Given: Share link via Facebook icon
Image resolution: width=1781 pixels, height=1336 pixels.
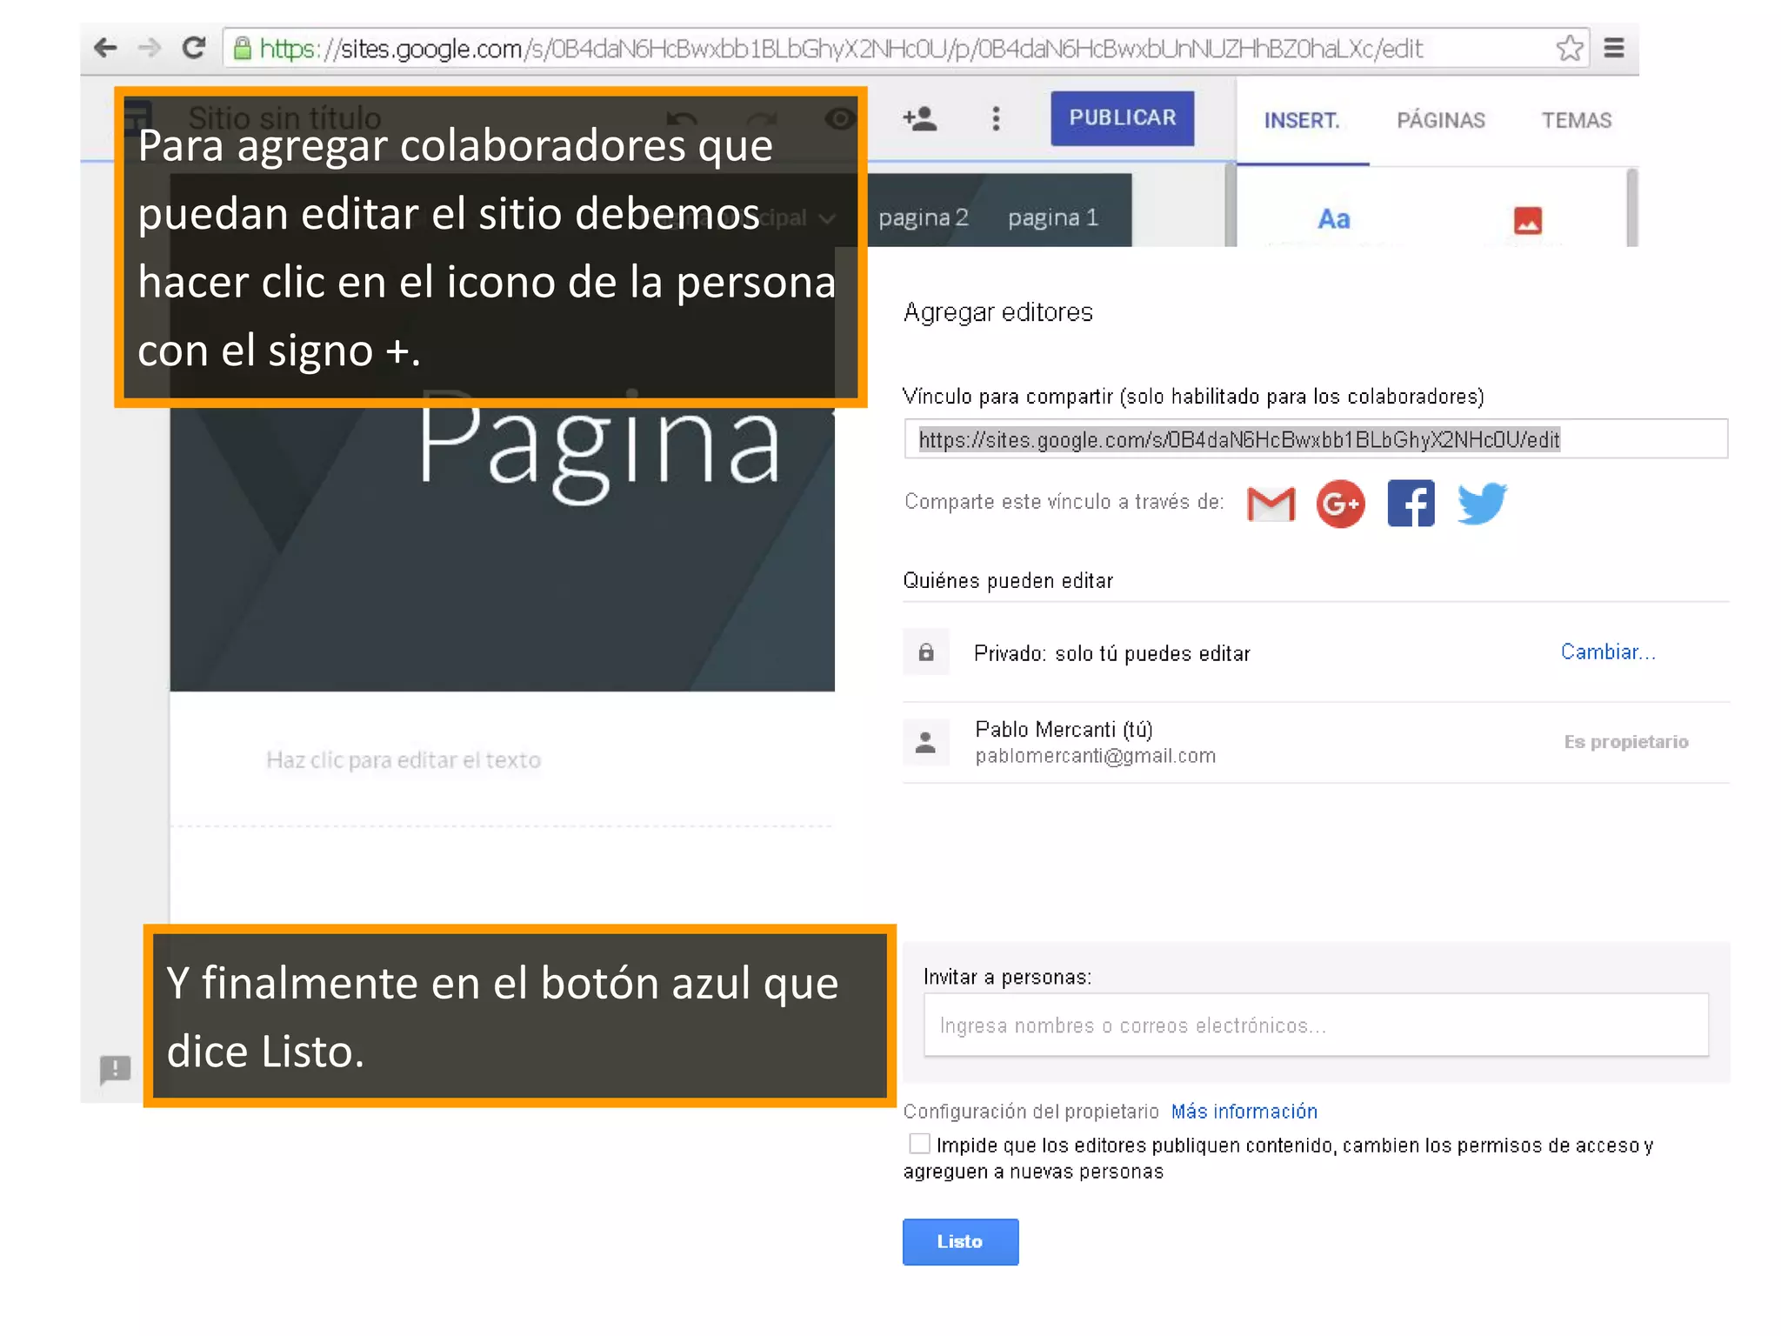Looking at the screenshot, I should point(1411,504).
